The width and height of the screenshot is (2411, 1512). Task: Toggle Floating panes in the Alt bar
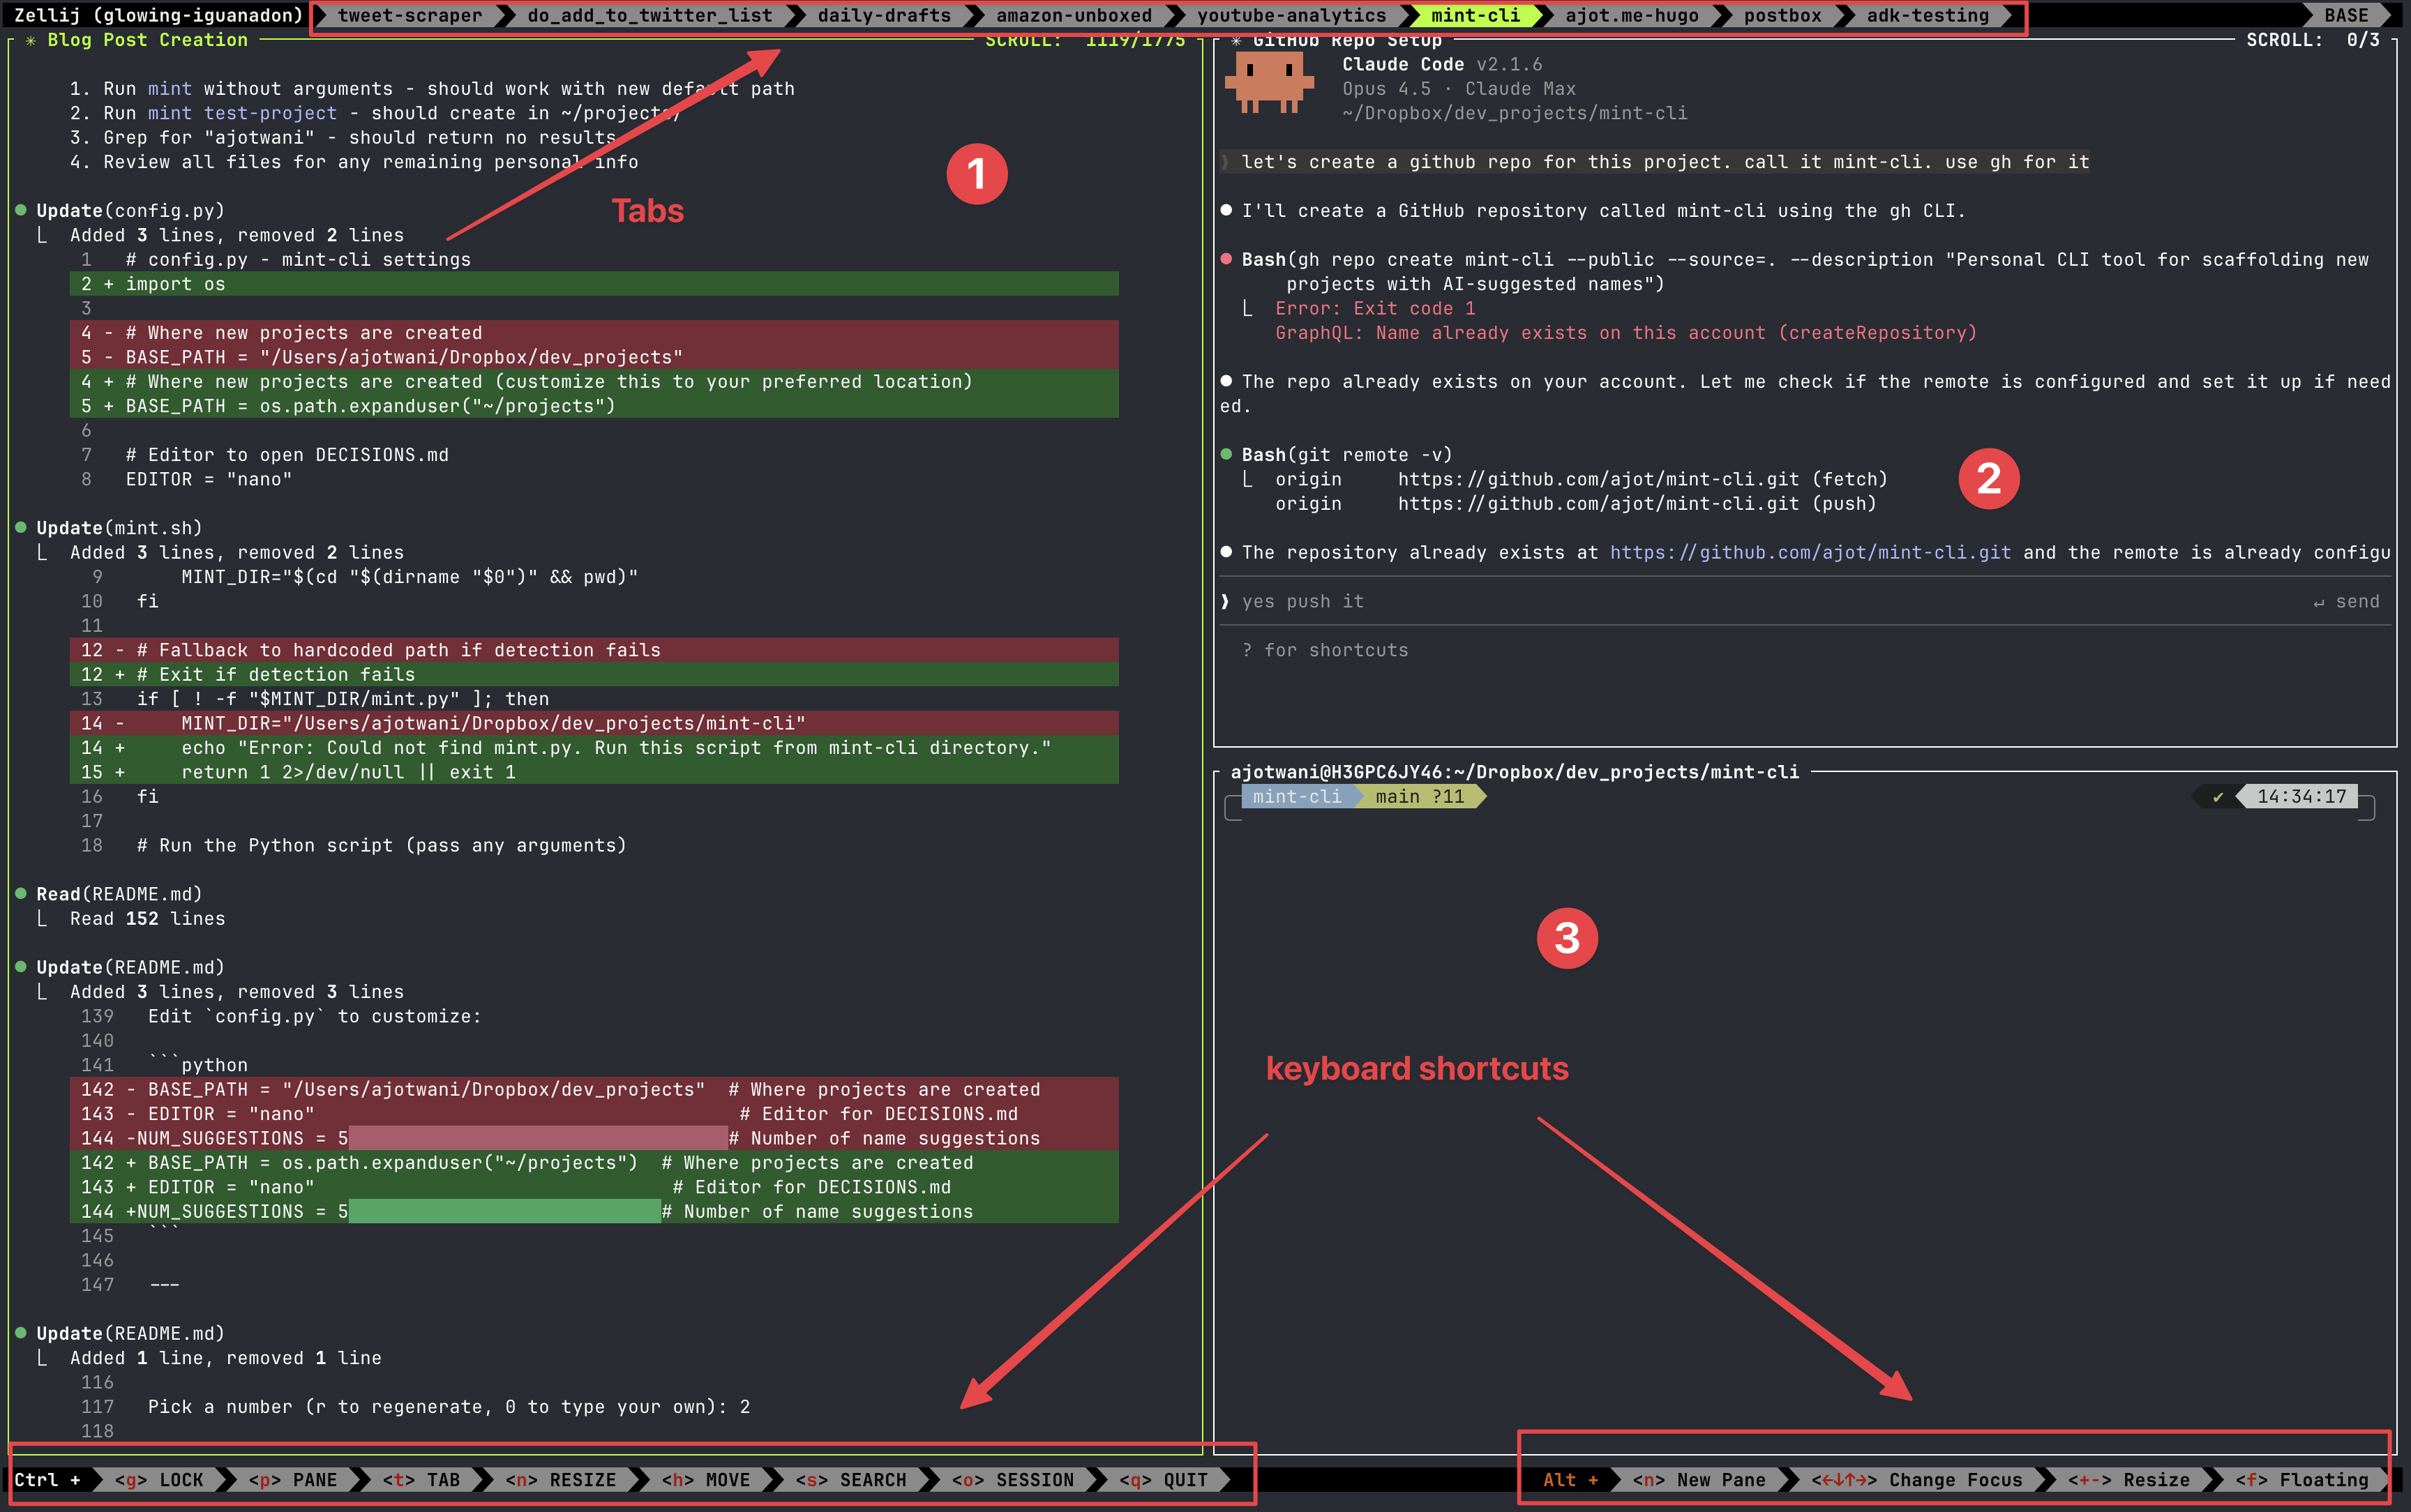coord(2302,1480)
